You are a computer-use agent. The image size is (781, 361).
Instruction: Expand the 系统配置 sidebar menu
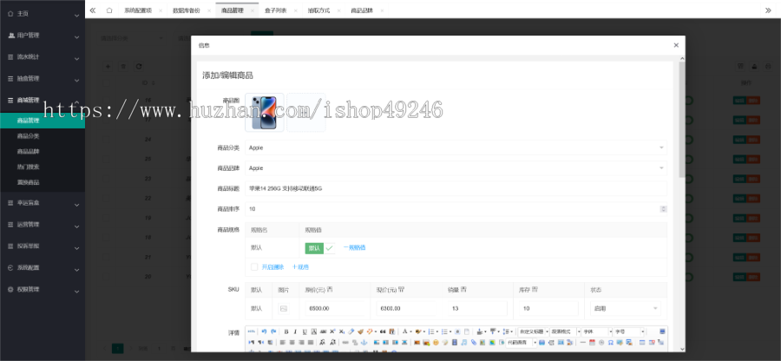point(43,267)
